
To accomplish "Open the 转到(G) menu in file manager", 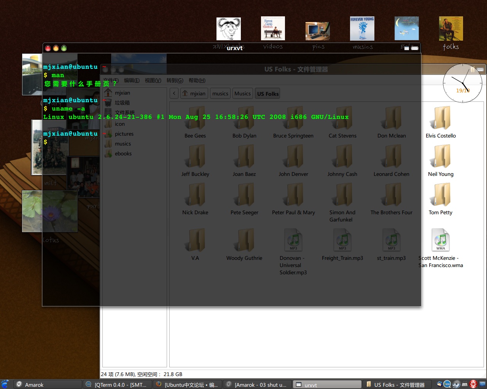I will pos(175,81).
